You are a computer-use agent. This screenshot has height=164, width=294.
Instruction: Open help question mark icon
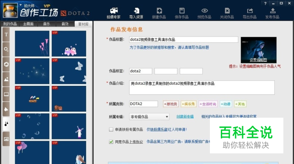coord(265,3)
